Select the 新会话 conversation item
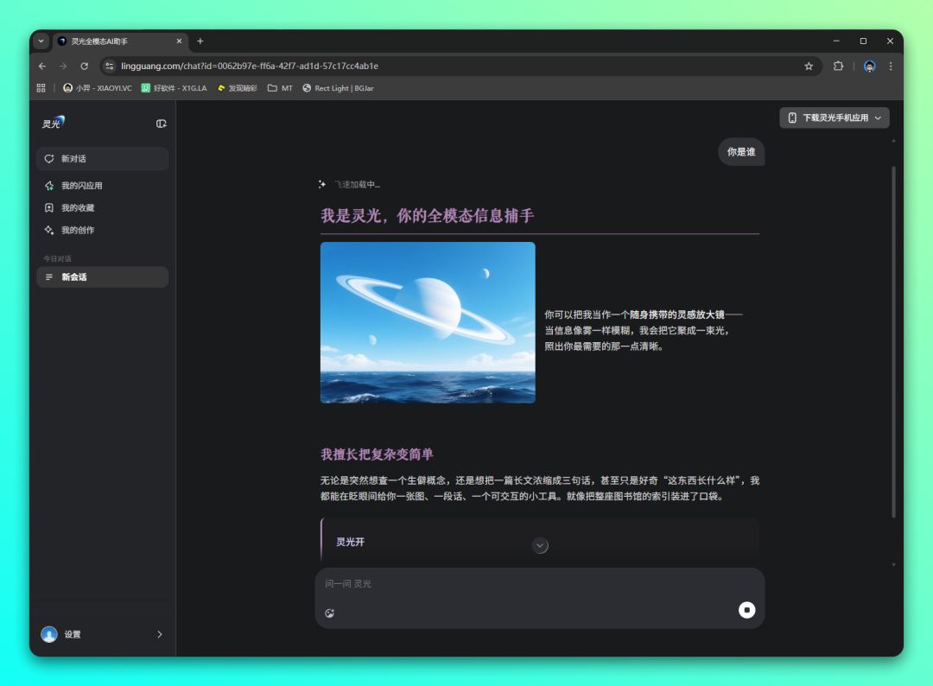 pos(102,277)
